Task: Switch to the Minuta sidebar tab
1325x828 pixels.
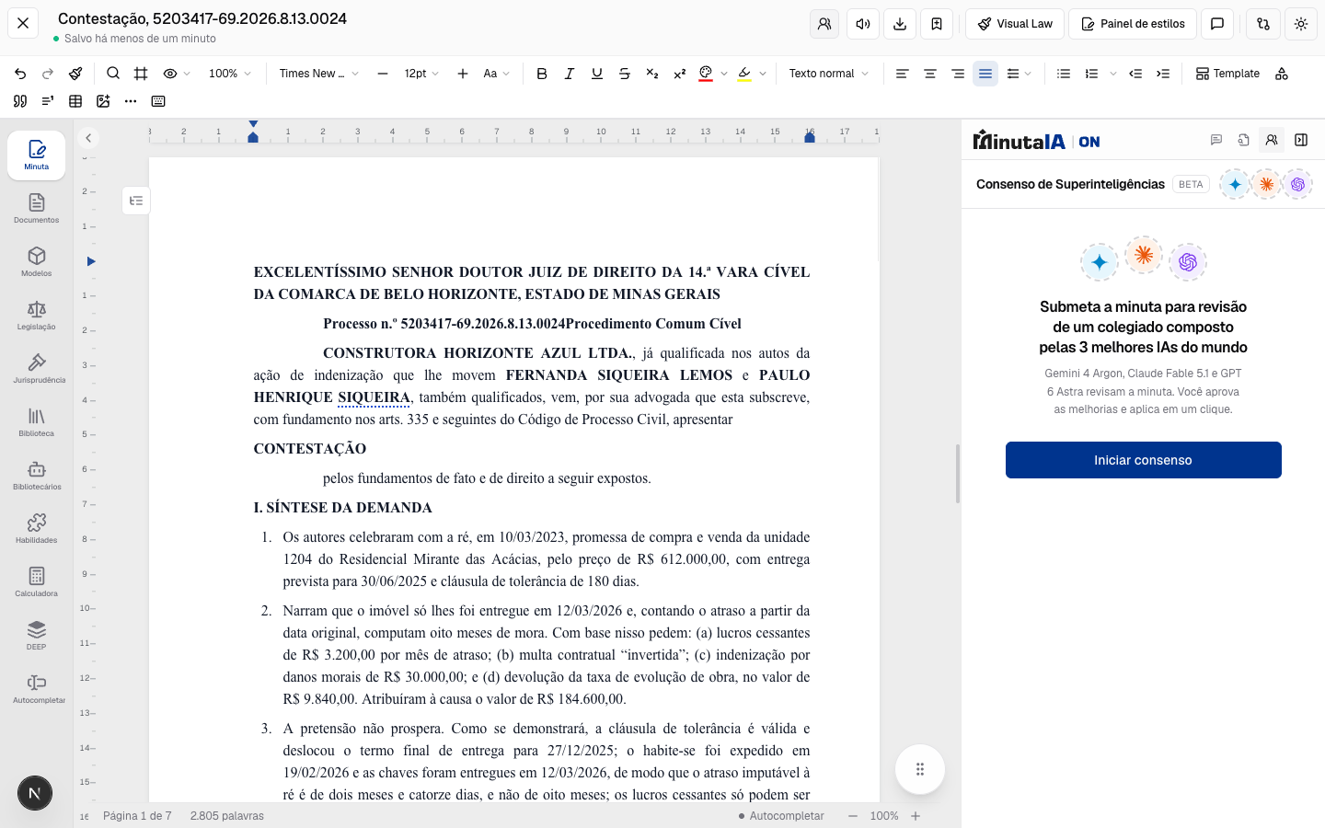Action: tap(37, 155)
